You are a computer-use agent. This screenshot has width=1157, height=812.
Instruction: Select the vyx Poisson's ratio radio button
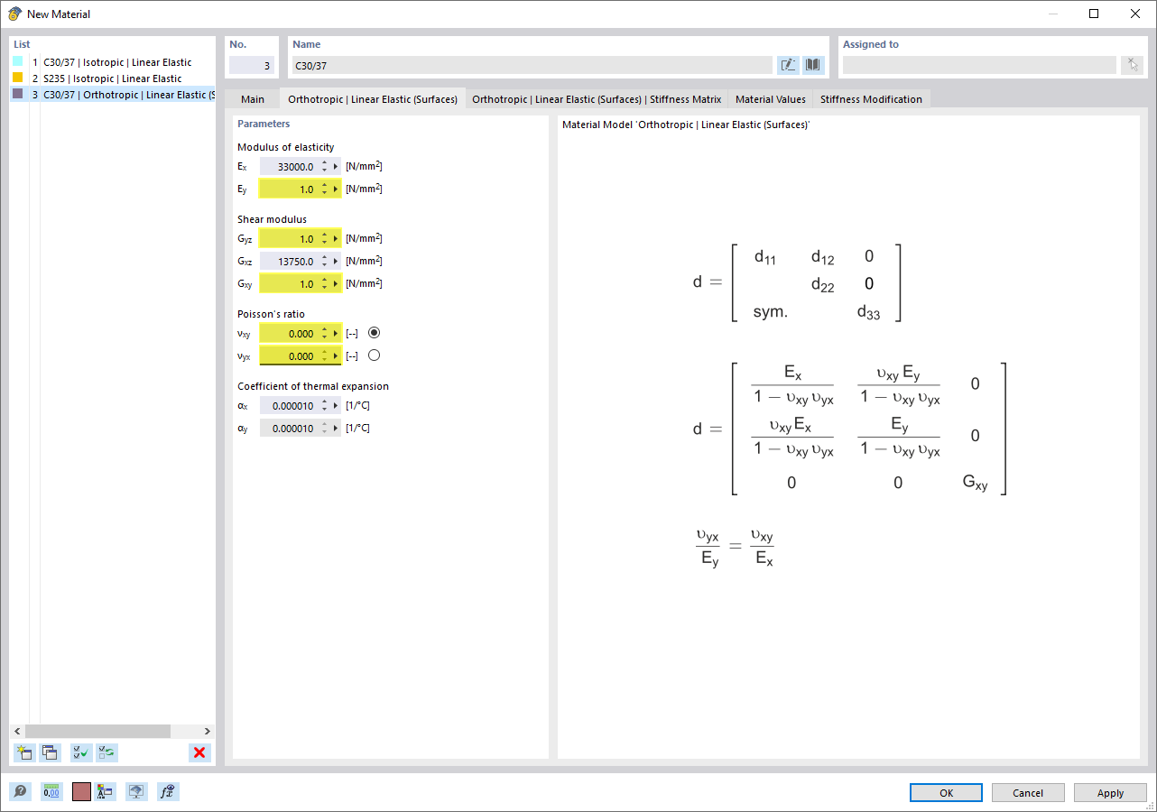pyautogui.click(x=375, y=355)
